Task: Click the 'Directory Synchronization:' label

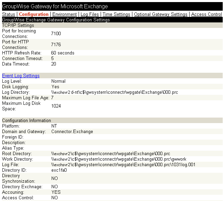Action: pos(19,178)
